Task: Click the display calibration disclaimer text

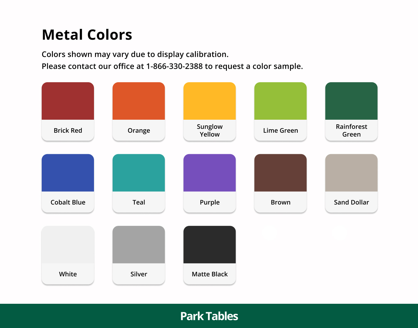Action: coord(135,54)
